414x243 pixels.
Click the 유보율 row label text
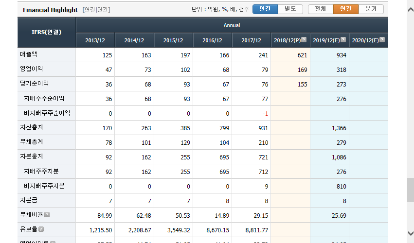[29, 229]
